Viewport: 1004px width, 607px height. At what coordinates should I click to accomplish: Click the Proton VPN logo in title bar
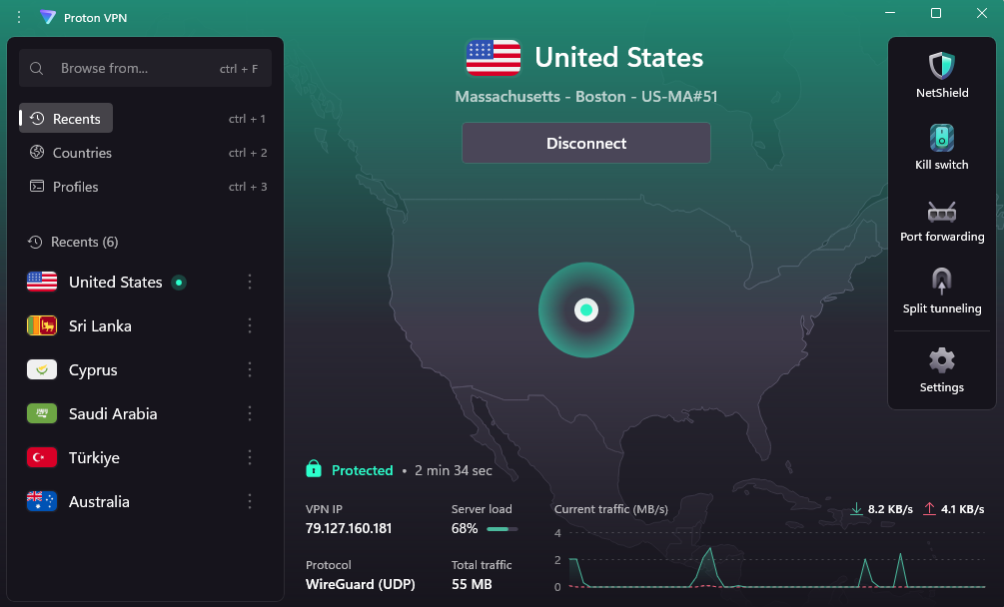point(47,17)
